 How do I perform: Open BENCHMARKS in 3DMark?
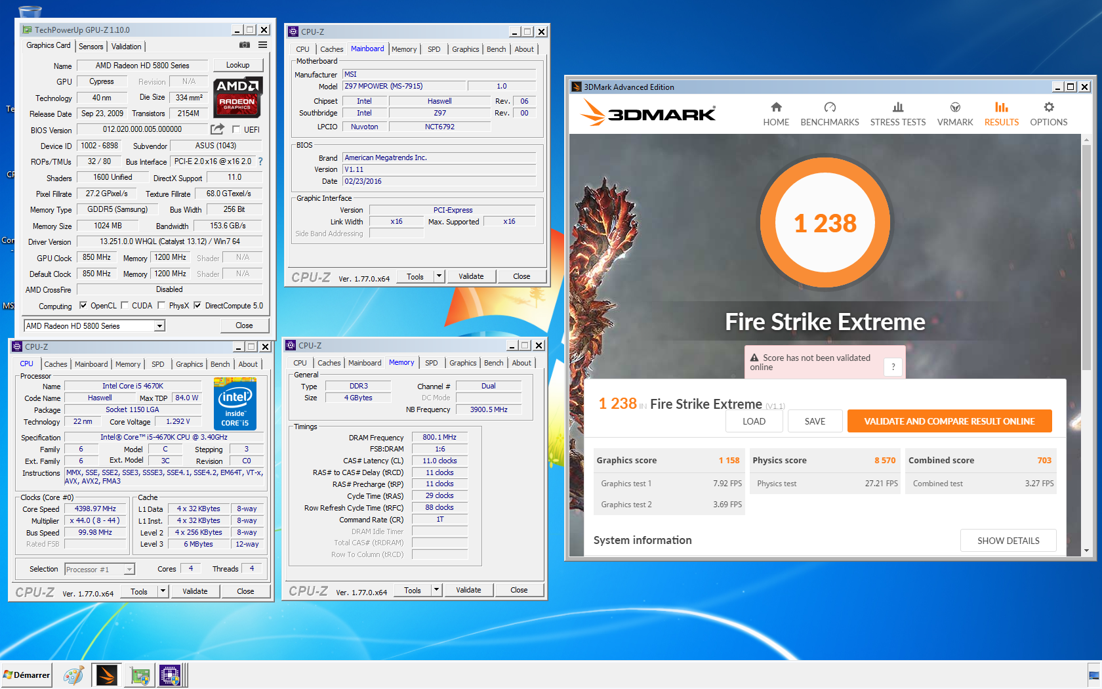coord(830,114)
